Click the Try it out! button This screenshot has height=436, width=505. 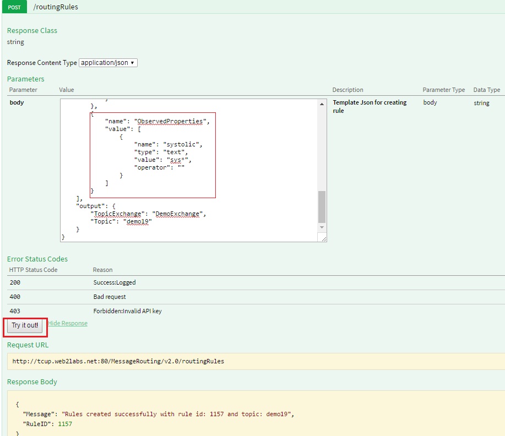(25, 325)
